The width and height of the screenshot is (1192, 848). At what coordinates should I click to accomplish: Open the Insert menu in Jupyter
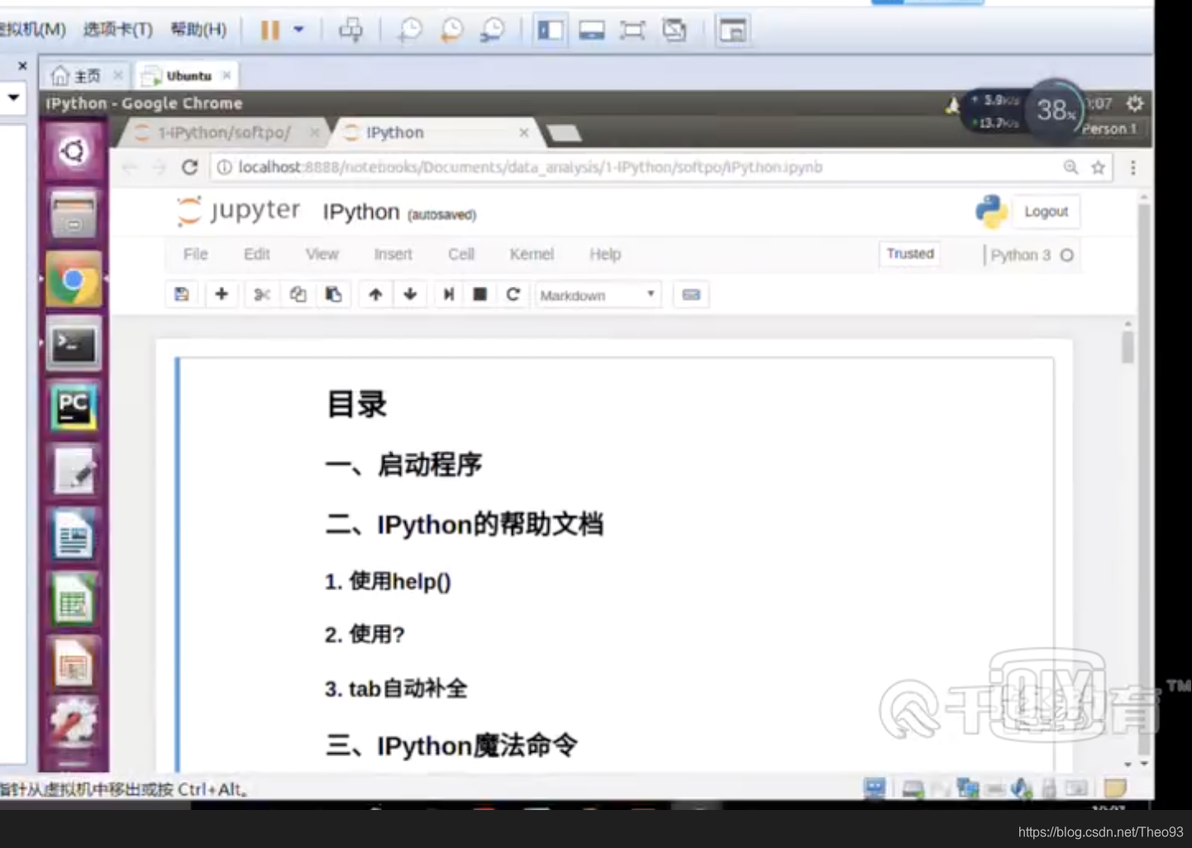click(x=393, y=255)
